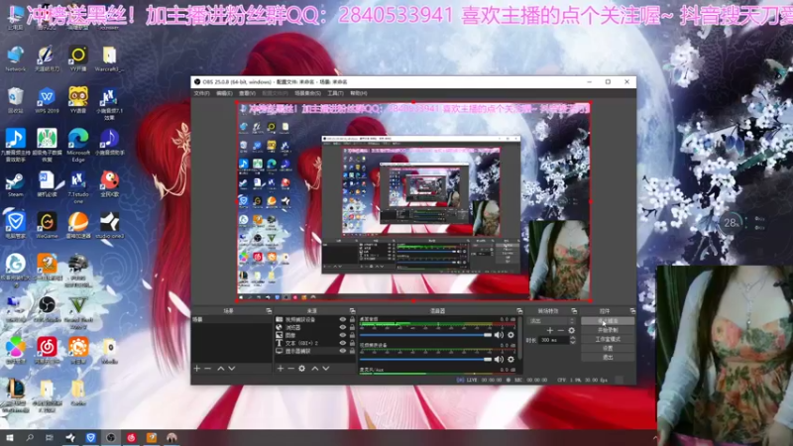This screenshot has height=446, width=793.
Task: Move selected source down in Sources toolbar
Action: (326, 369)
